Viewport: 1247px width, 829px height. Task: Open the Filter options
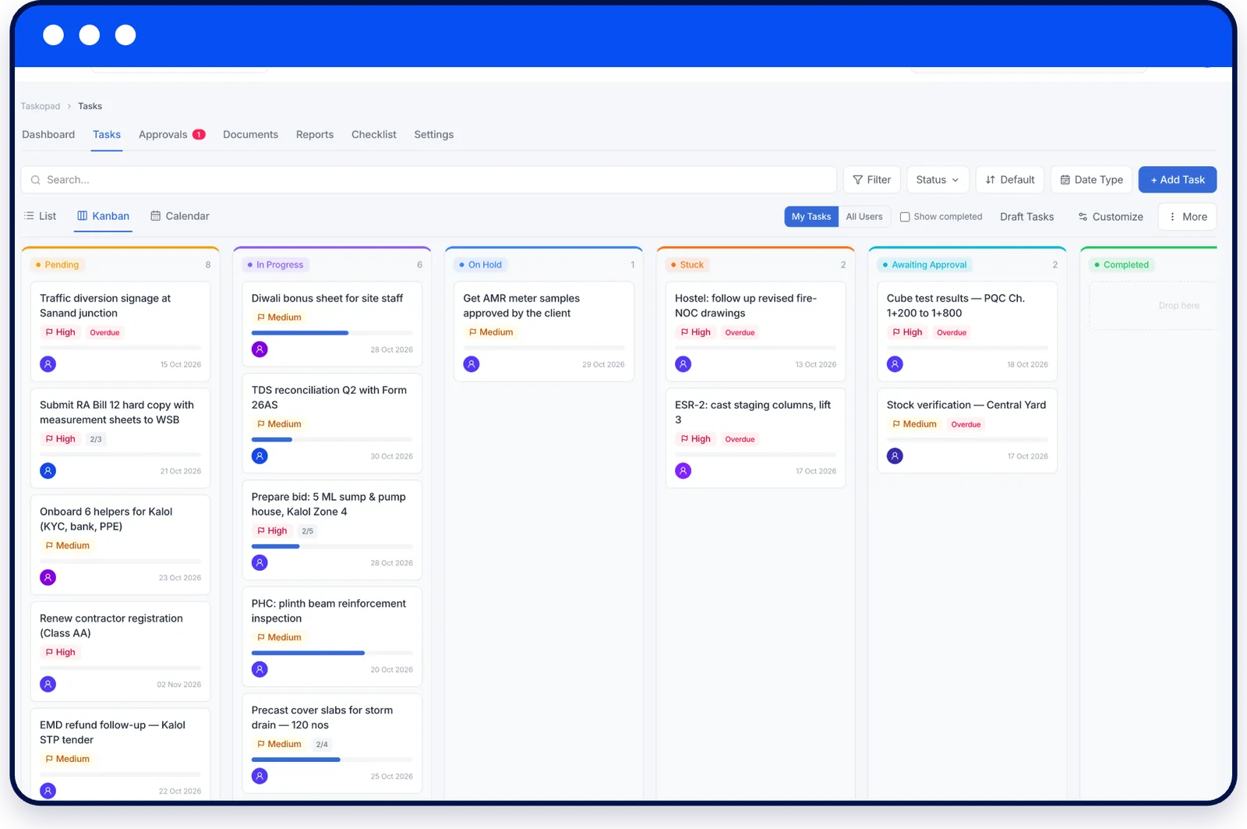[872, 180]
